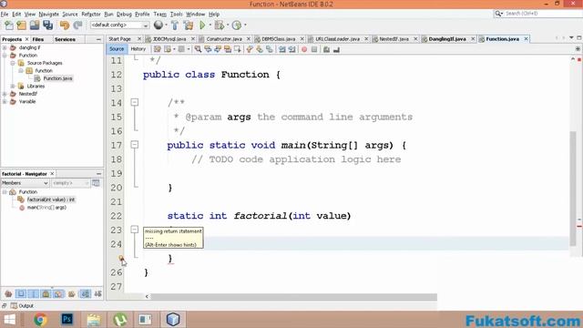Close the Function.java editor tab
This screenshot has height=328, width=583.
coord(527,38)
